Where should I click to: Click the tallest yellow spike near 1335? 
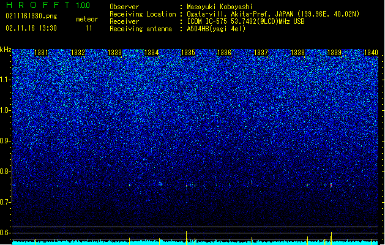[186, 236]
